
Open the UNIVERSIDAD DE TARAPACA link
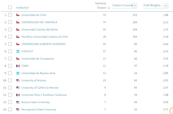(x=39, y=22)
